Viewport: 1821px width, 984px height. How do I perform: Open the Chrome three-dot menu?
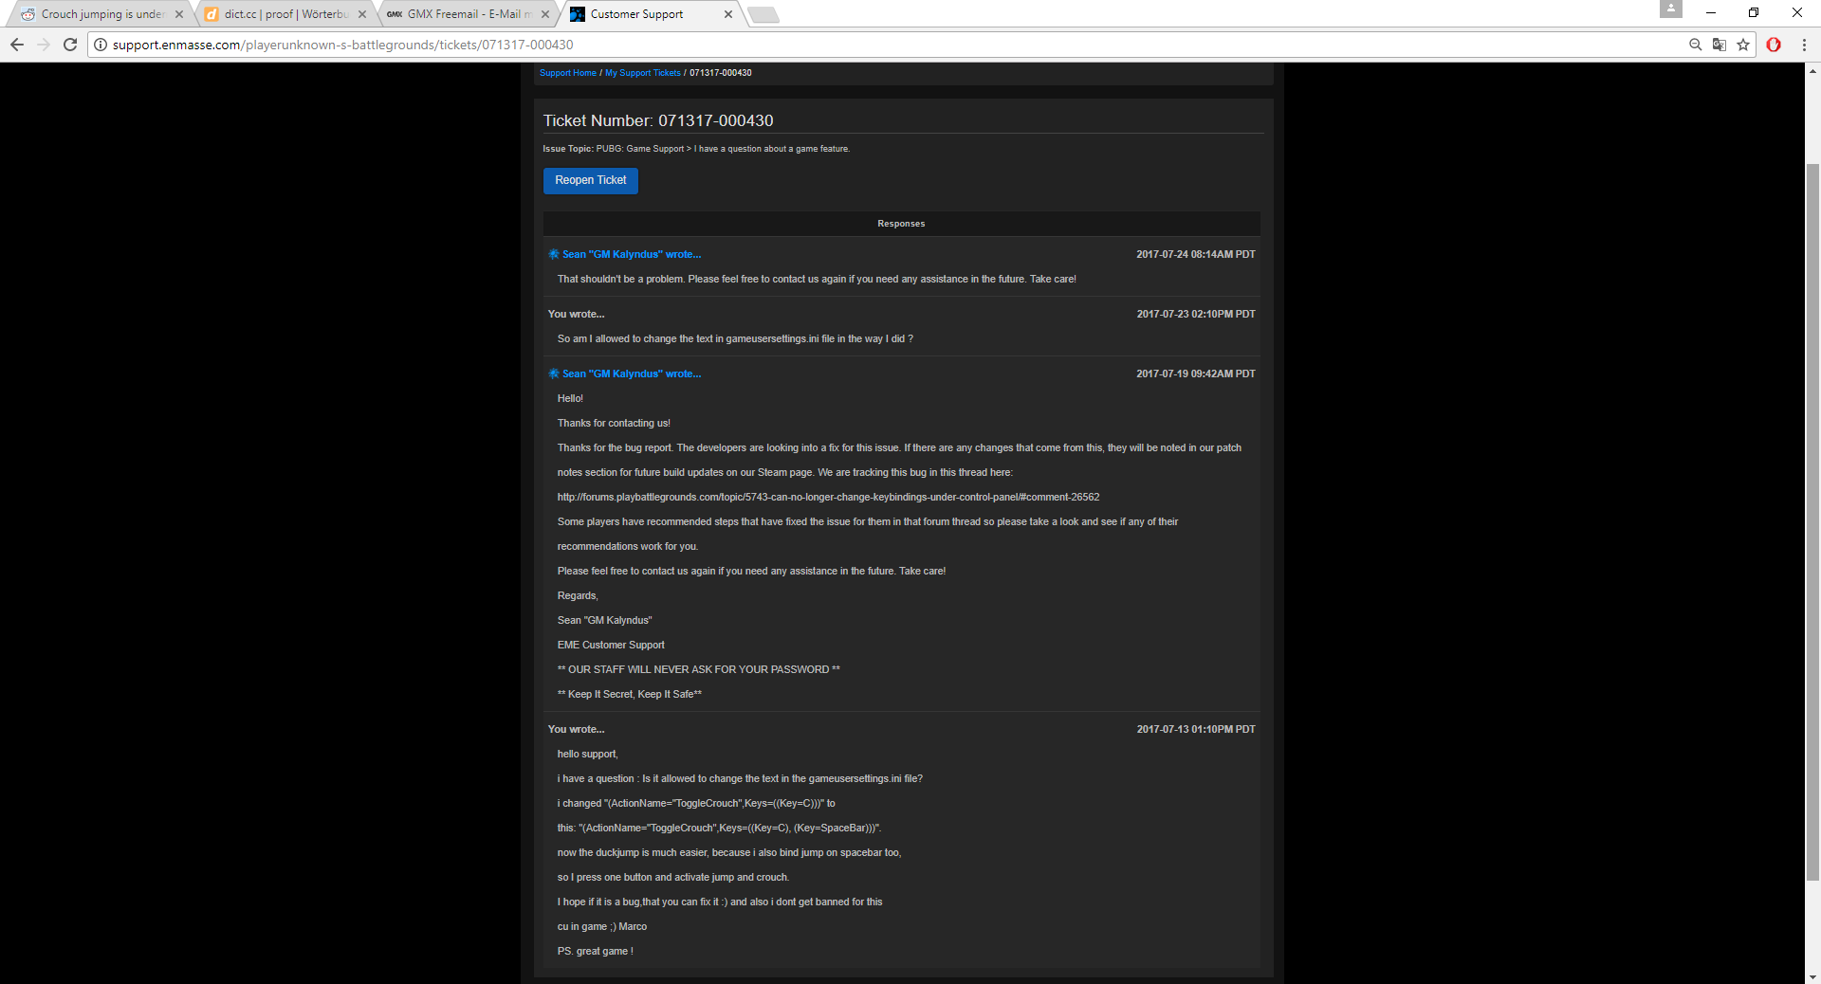point(1804,45)
